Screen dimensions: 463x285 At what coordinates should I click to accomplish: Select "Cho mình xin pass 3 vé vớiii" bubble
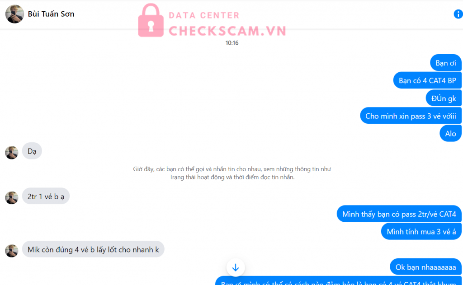tap(411, 116)
